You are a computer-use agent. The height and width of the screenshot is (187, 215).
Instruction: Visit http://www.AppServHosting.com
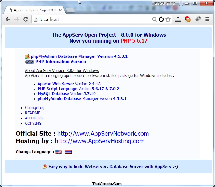[99, 141]
